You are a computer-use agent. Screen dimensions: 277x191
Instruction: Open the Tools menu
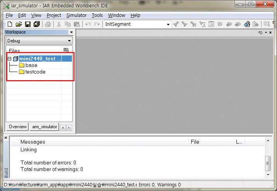(97, 15)
